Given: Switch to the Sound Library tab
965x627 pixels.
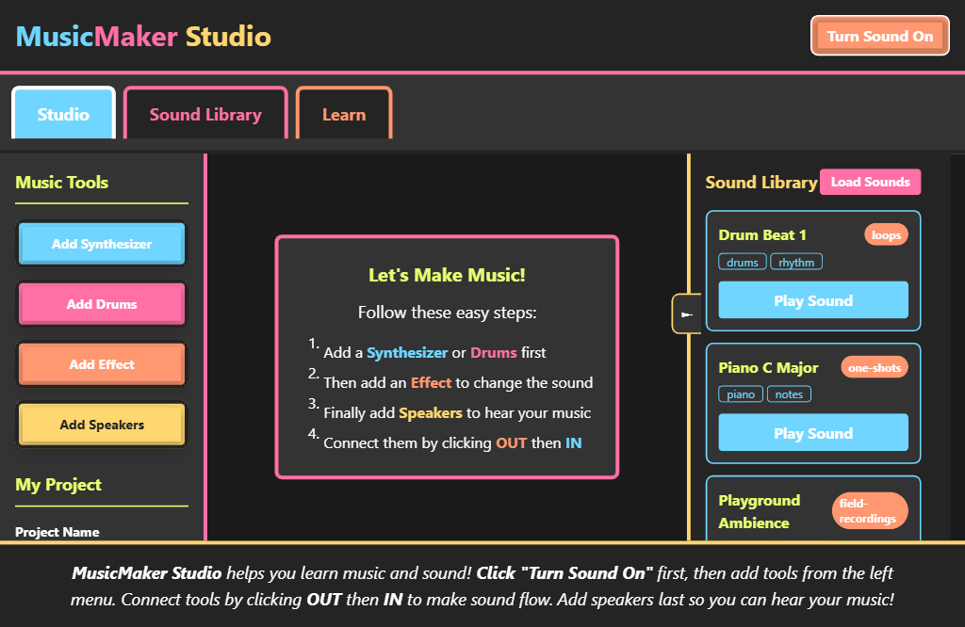Looking at the screenshot, I should (x=204, y=114).
